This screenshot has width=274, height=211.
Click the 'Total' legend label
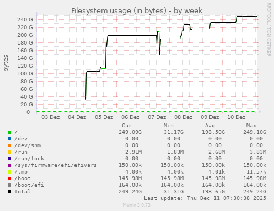pos(23,192)
